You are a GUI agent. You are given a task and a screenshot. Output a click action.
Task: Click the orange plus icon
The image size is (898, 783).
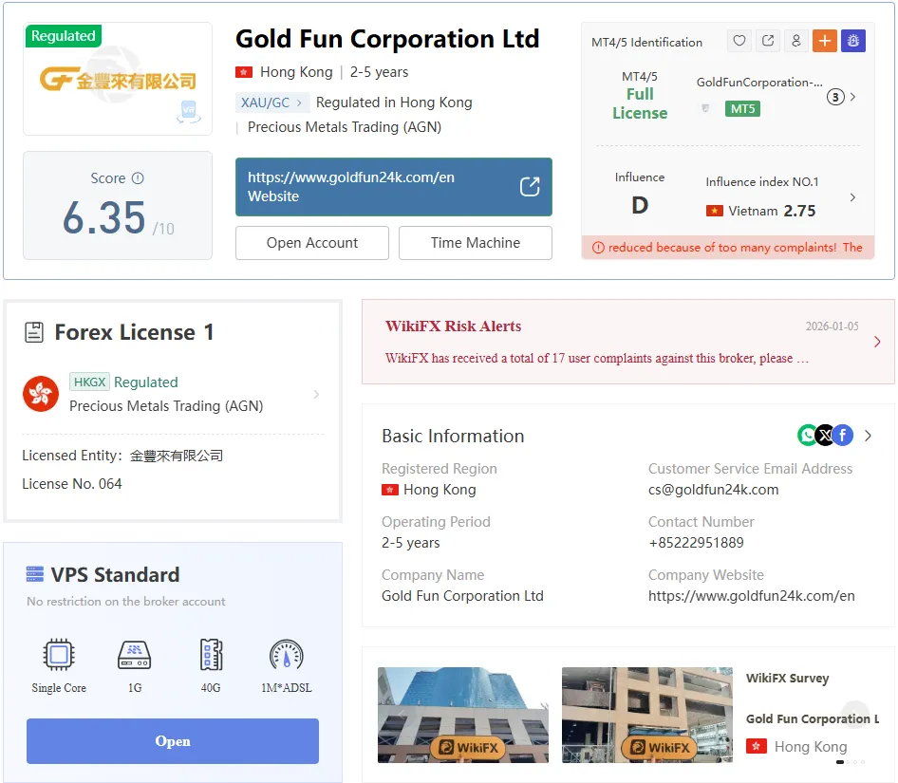pos(825,41)
